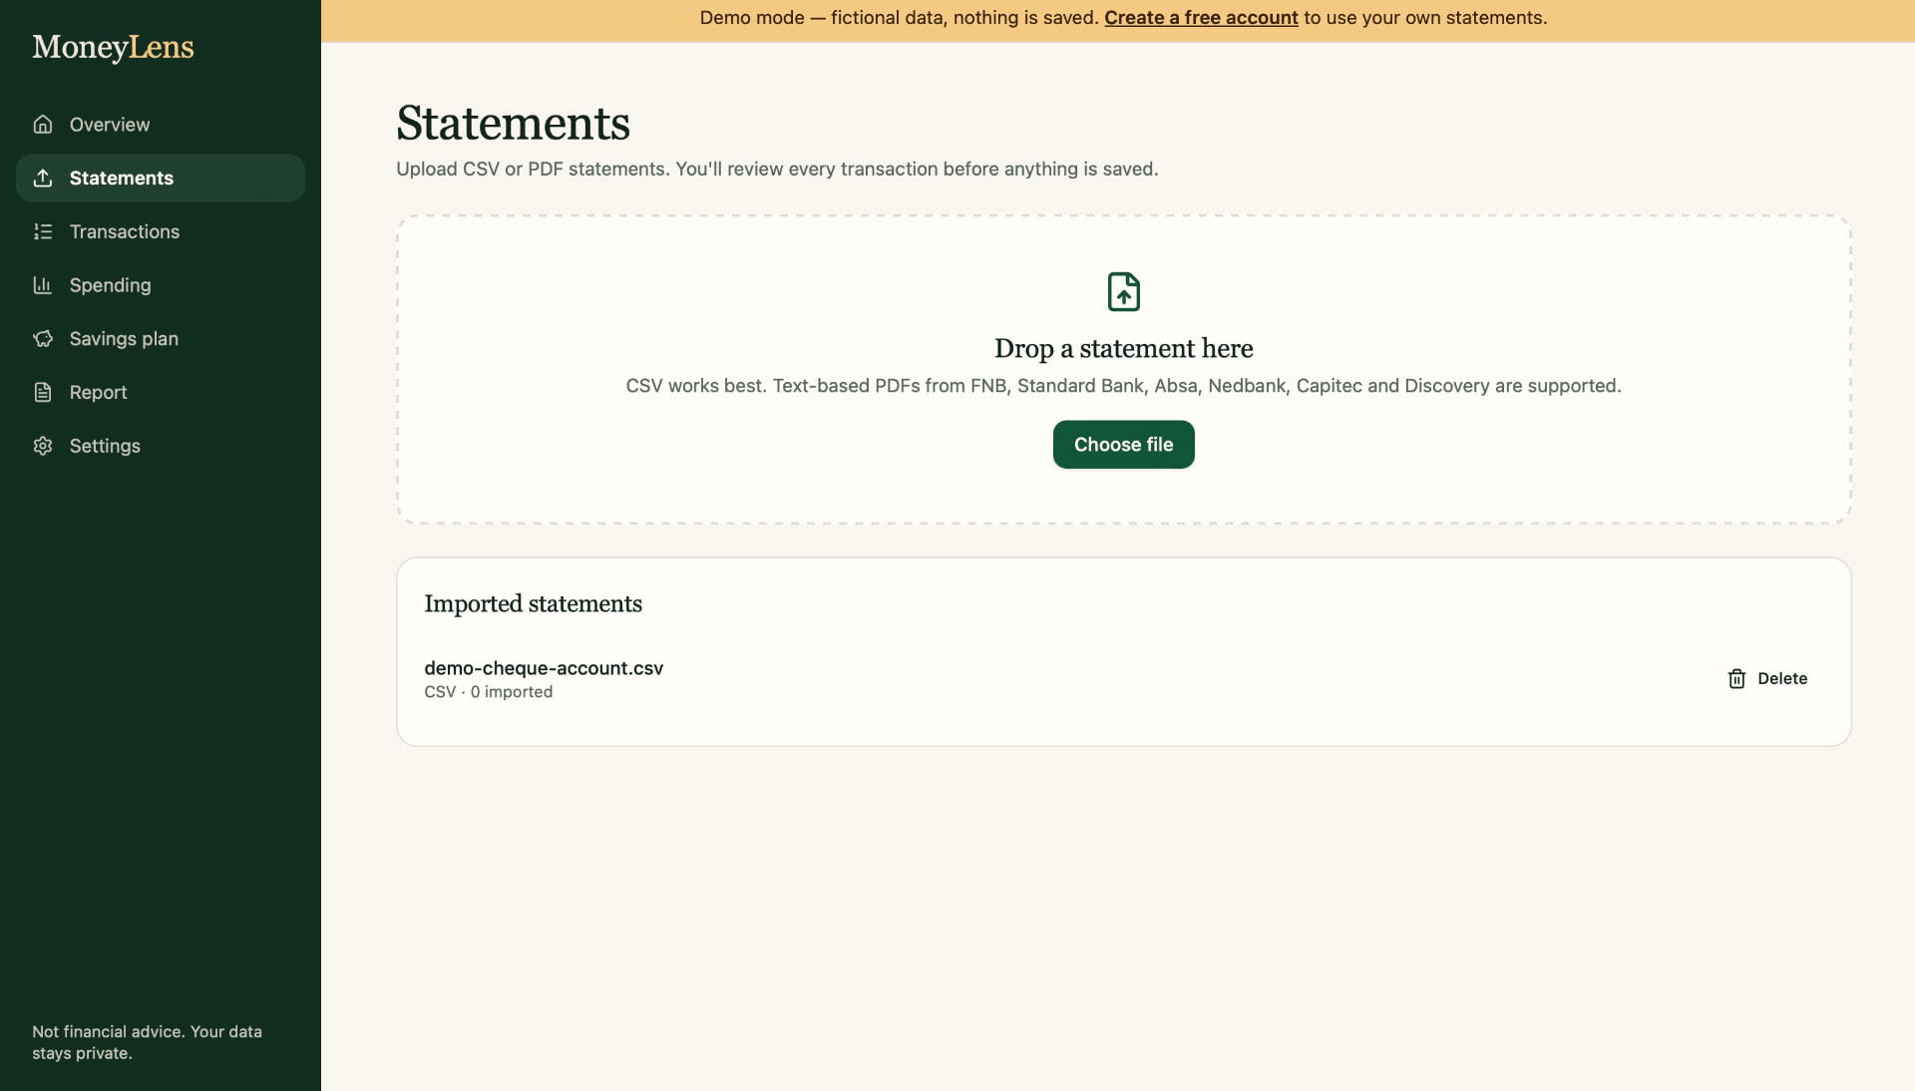Click the Savings plan piggy bank icon
The image size is (1915, 1091).
pyautogui.click(x=43, y=339)
